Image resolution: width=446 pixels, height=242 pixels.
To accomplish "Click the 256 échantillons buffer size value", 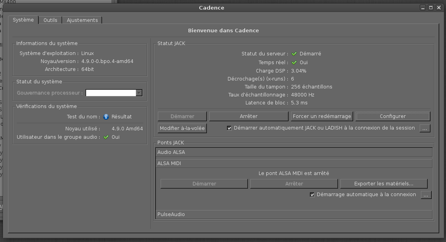I will pos(311,87).
